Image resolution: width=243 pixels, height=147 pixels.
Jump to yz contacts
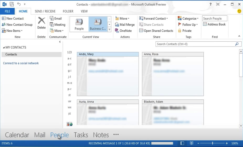tap(70, 114)
